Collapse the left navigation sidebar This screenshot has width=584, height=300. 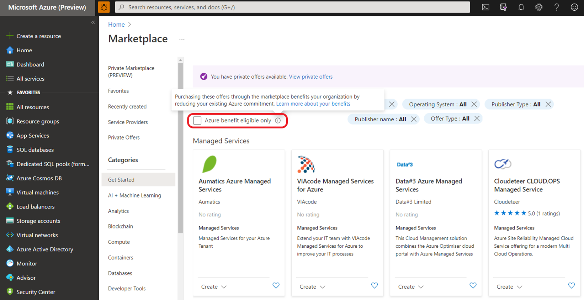click(x=93, y=22)
